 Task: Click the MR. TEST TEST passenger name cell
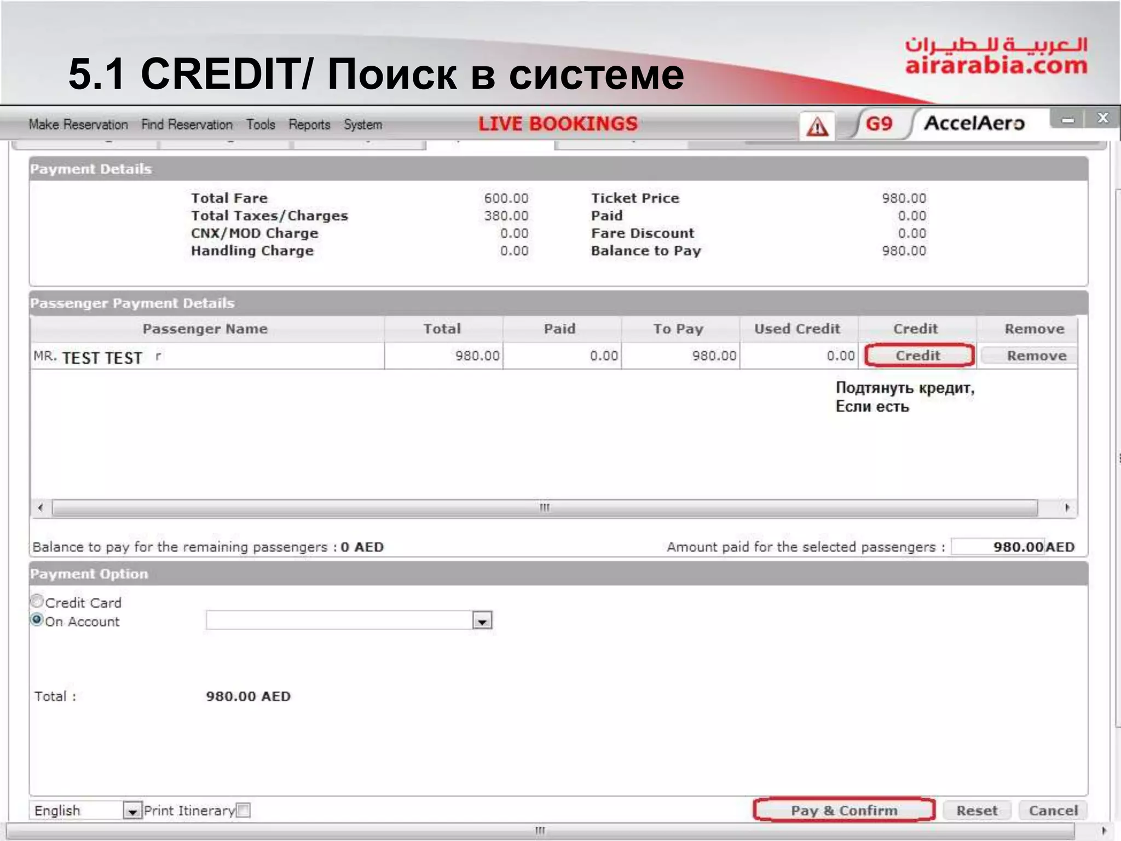pyautogui.click(x=208, y=356)
